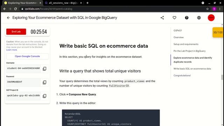Open the Chrome three-dot menu
This screenshot has width=224, height=126.
tap(220, 9)
